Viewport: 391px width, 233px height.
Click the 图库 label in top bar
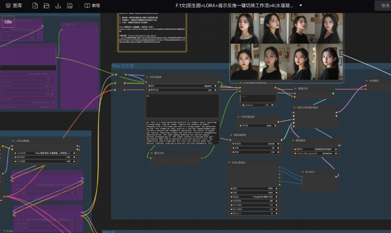pos(17,6)
